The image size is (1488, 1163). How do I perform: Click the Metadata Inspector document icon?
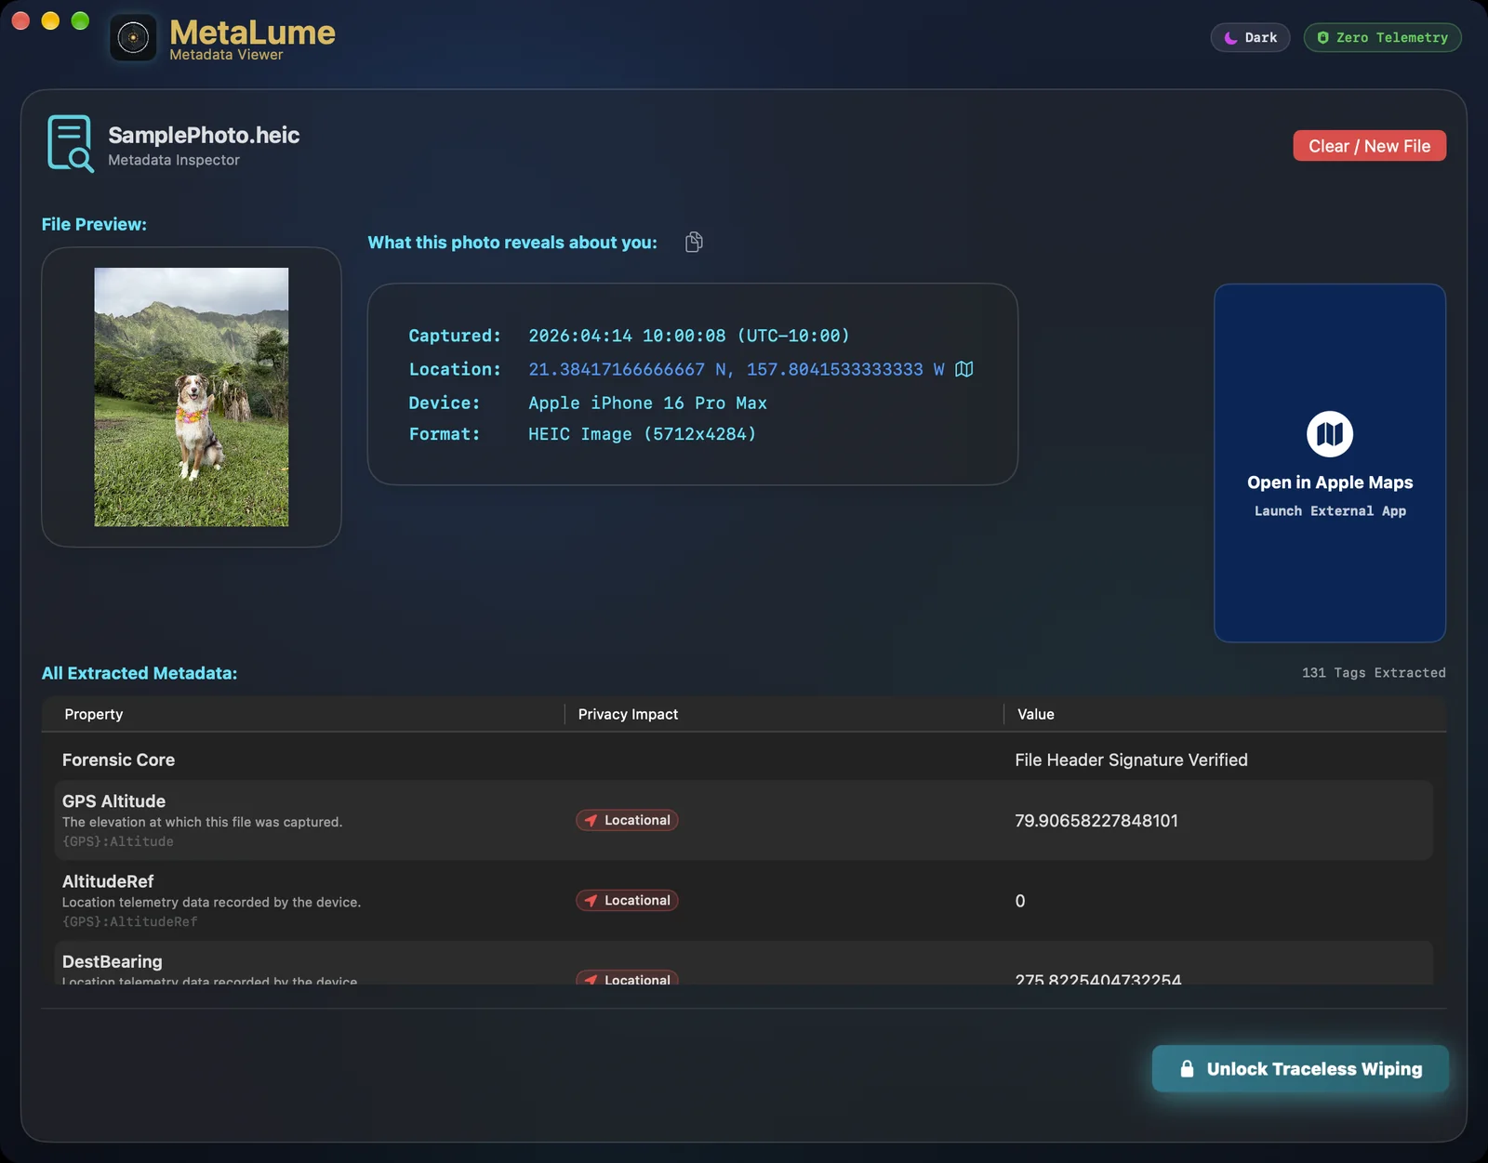70,144
